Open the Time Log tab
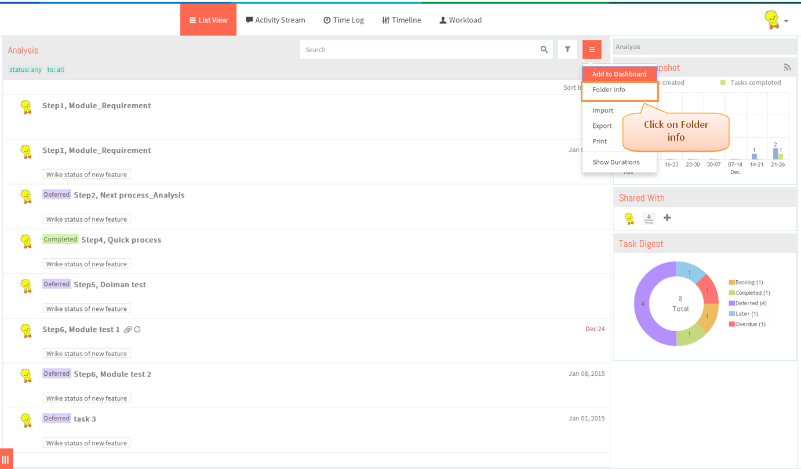 point(344,20)
